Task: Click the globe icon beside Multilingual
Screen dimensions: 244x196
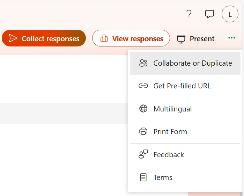Action: point(143,109)
